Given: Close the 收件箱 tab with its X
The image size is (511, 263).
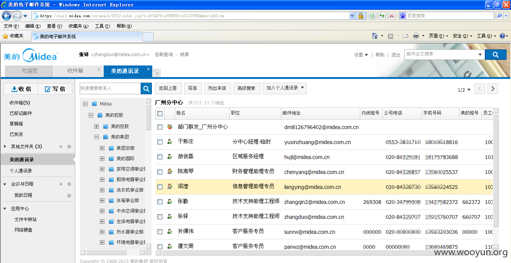Looking at the screenshot, I should pyautogui.click(x=99, y=69).
